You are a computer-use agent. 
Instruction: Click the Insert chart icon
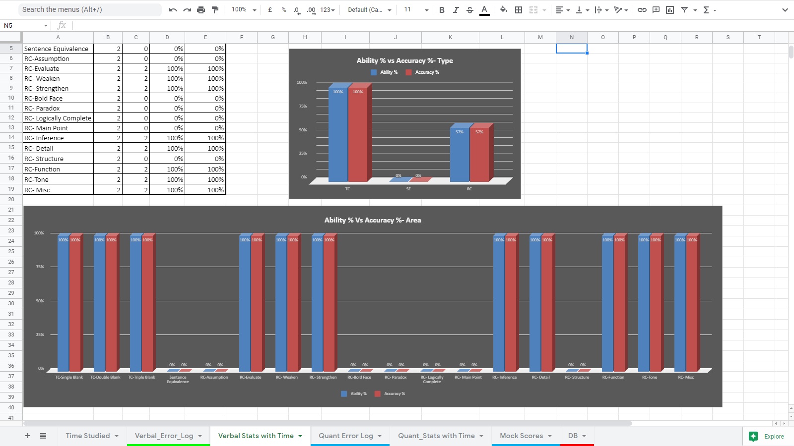670,10
